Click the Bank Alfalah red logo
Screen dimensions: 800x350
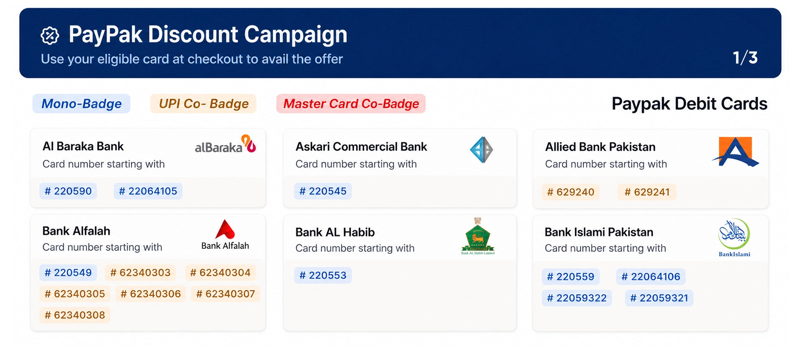coord(225,235)
